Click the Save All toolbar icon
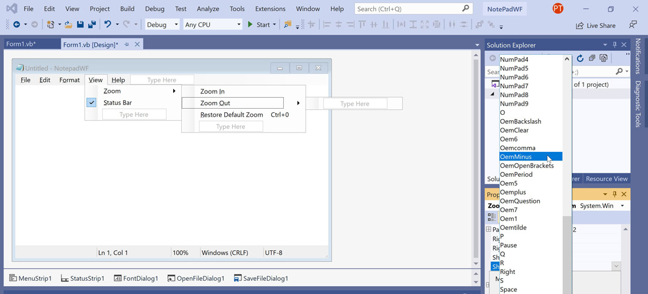 92,25
